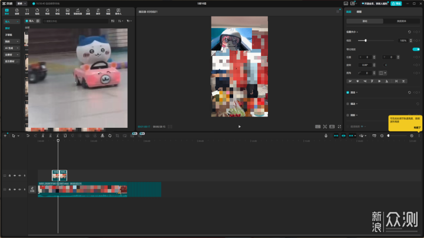Play the preview with the play button
424x238 pixels.
[x=239, y=127]
